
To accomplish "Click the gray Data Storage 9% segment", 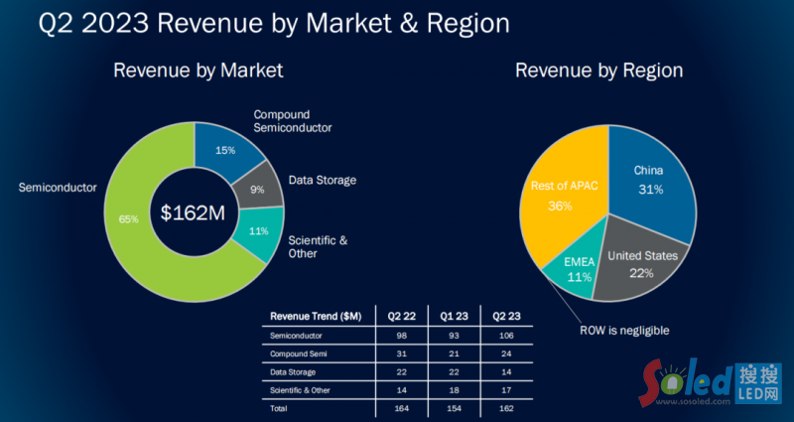I will click(256, 189).
